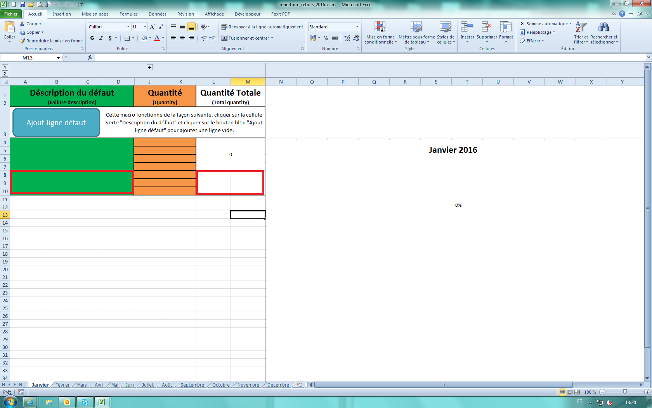Viewport: 652px width, 408px height.
Task: Toggle italic I formatting
Action: (x=101, y=38)
